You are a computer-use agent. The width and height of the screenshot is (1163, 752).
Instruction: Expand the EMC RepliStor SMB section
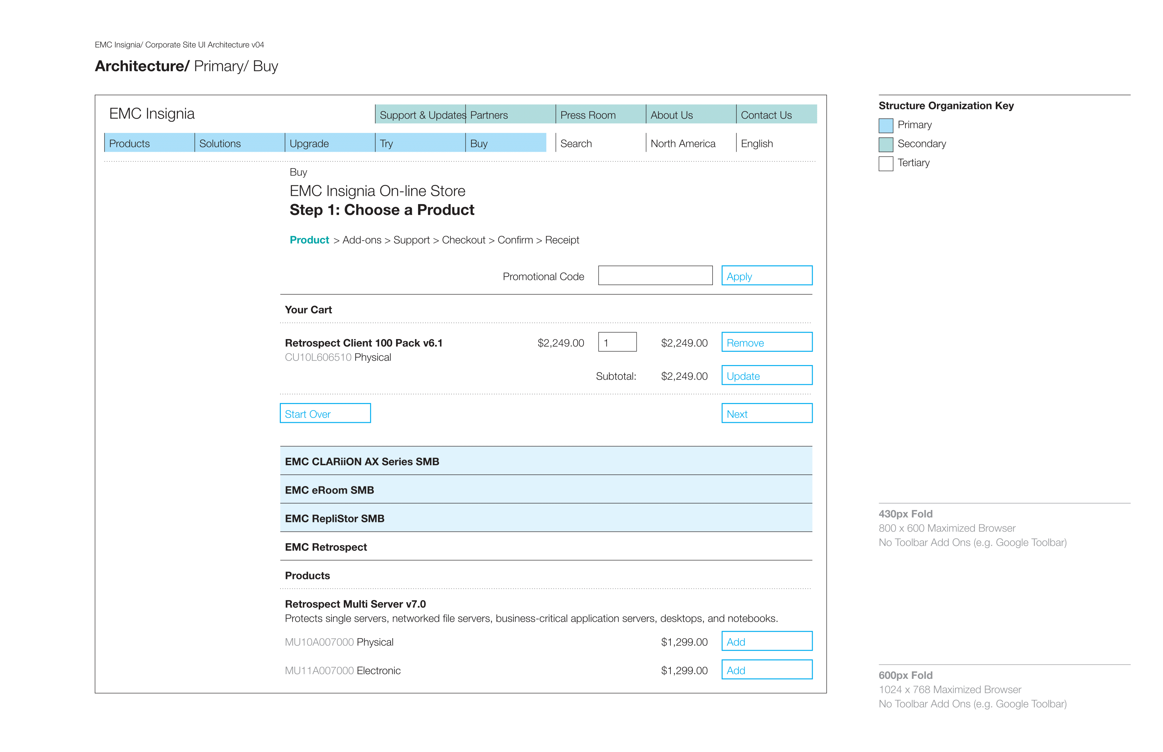(x=546, y=518)
